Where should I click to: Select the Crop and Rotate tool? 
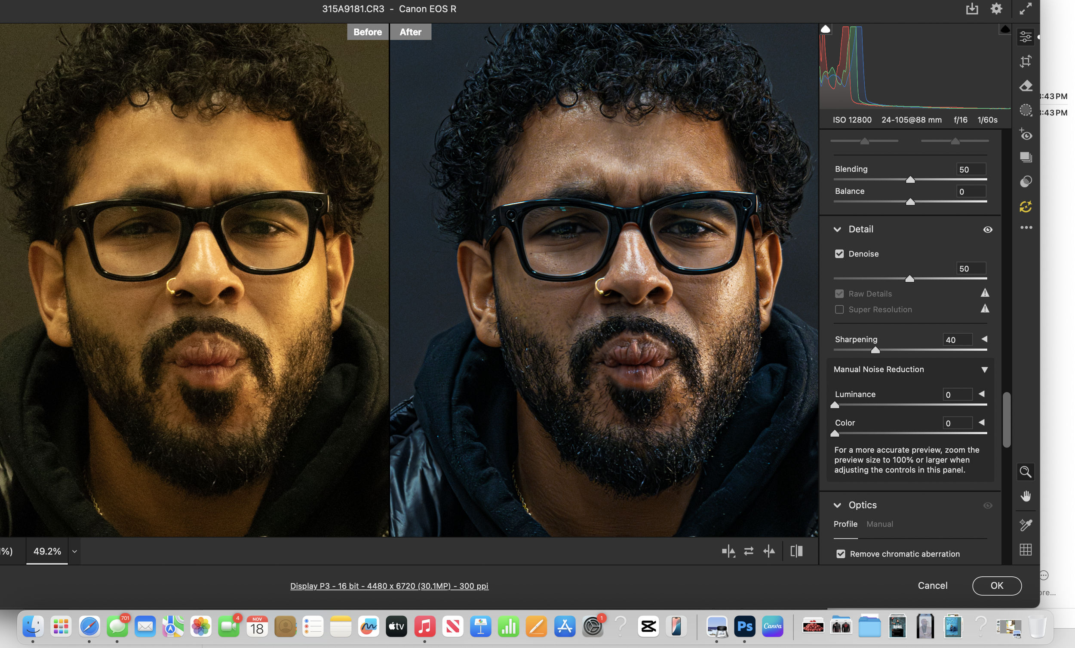[1025, 61]
